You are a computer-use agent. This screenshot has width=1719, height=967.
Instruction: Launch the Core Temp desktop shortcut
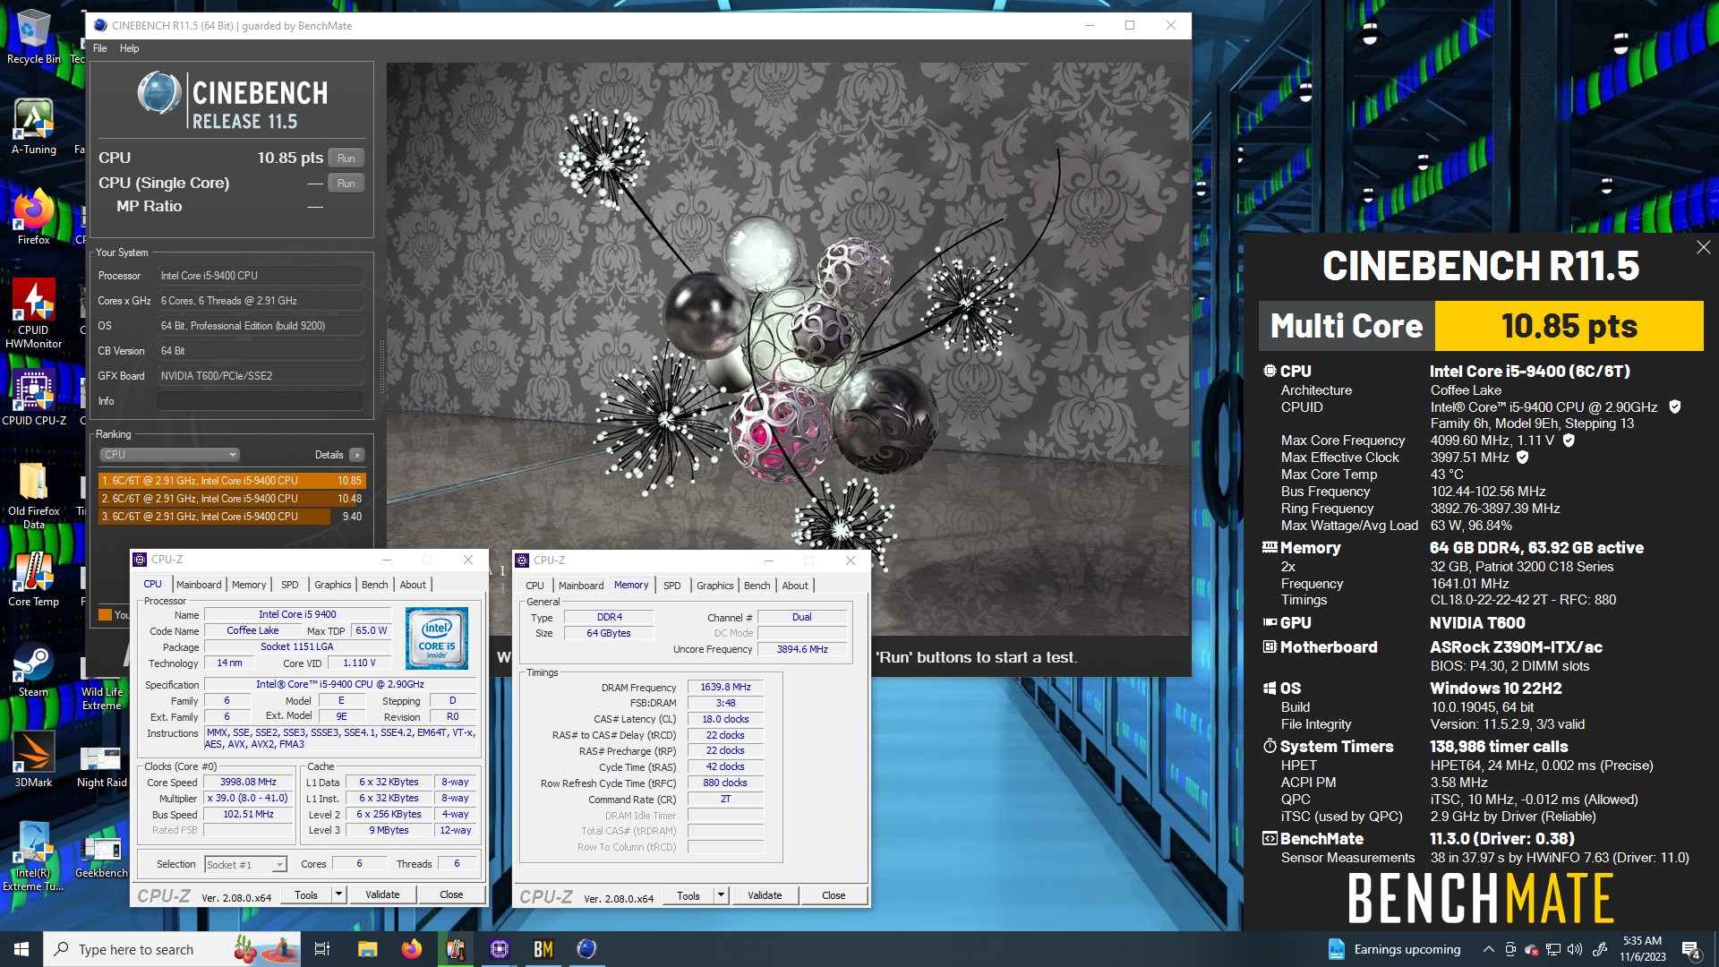[x=33, y=578]
